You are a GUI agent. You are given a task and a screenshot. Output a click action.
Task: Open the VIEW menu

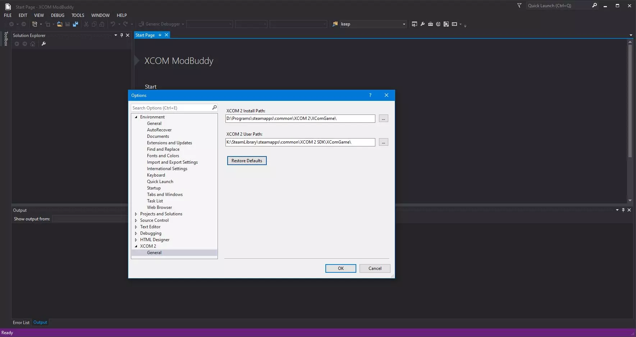coord(39,15)
